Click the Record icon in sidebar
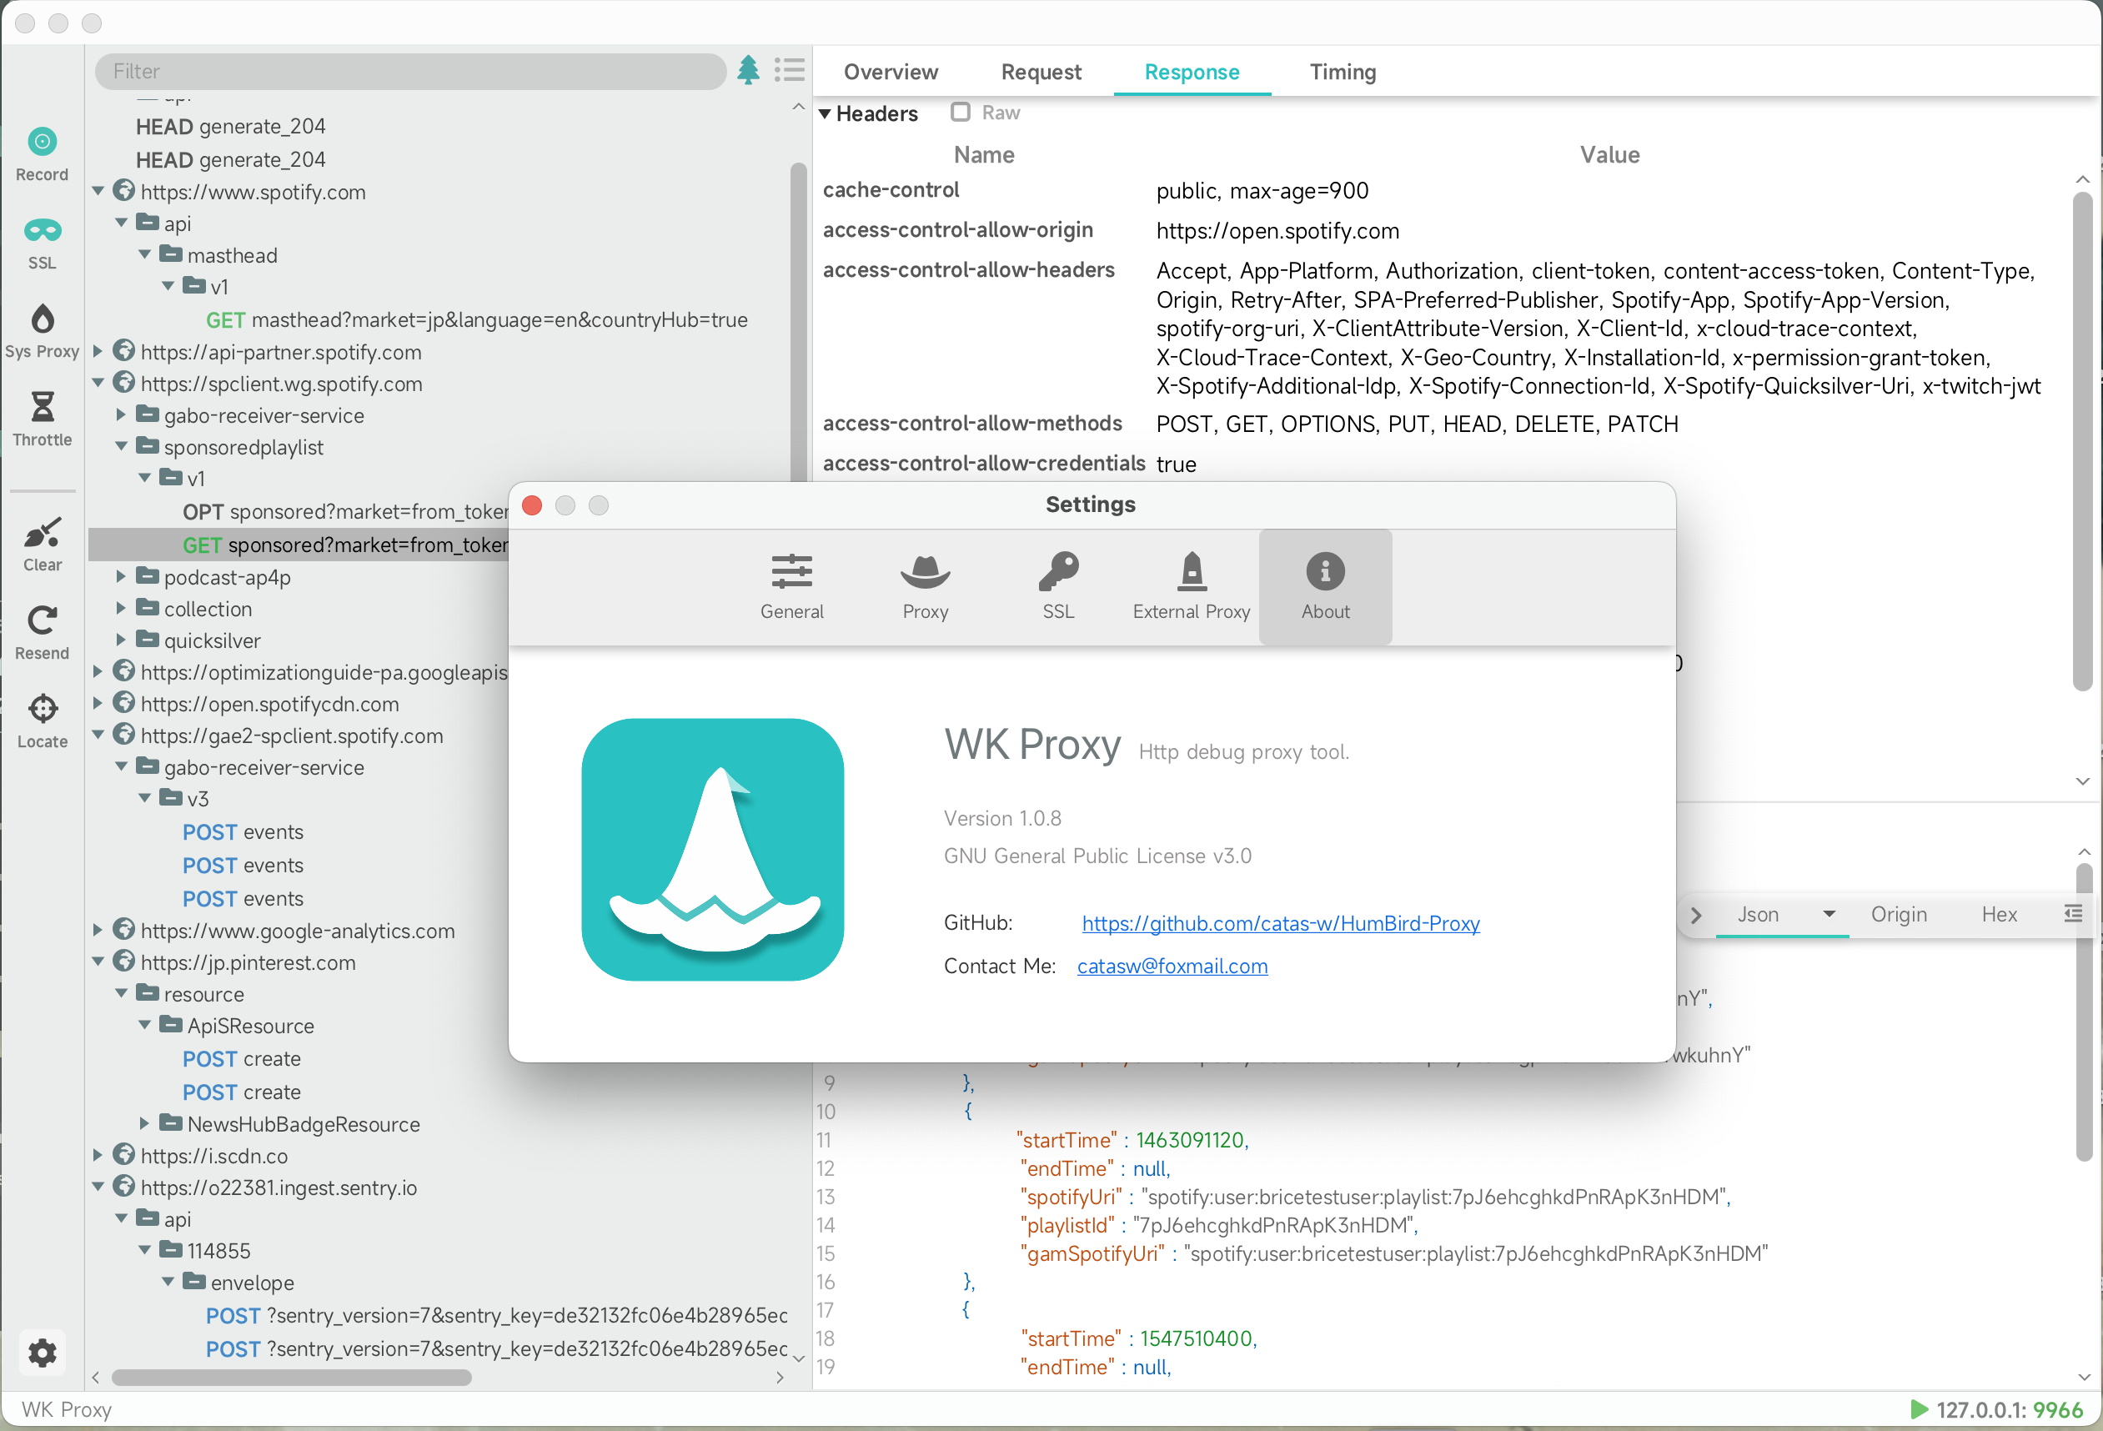The width and height of the screenshot is (2103, 1431). point(42,142)
